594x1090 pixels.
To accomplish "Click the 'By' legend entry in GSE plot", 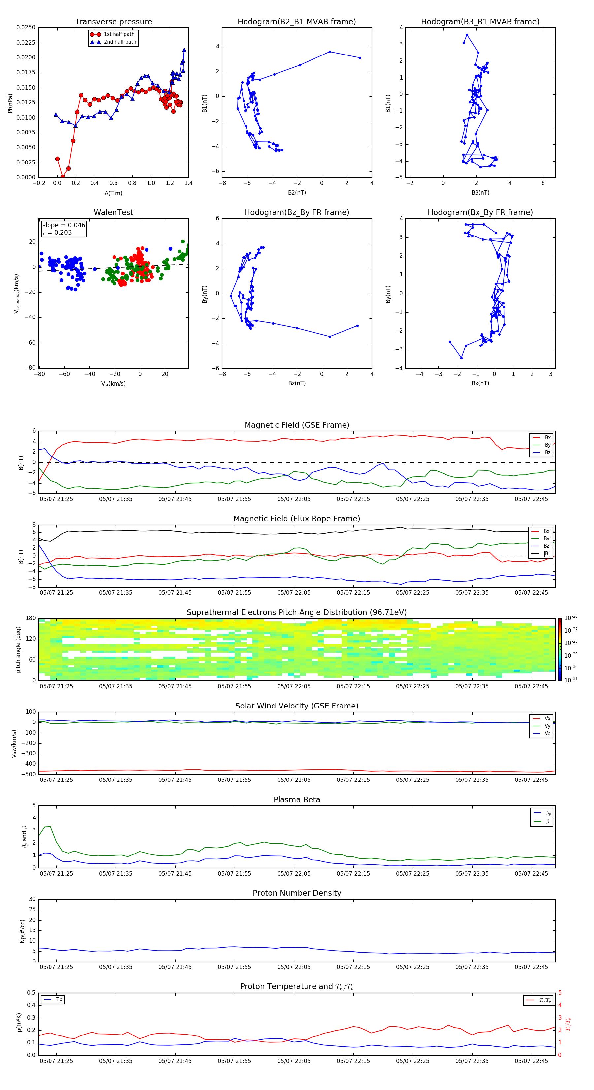I will (x=542, y=445).
